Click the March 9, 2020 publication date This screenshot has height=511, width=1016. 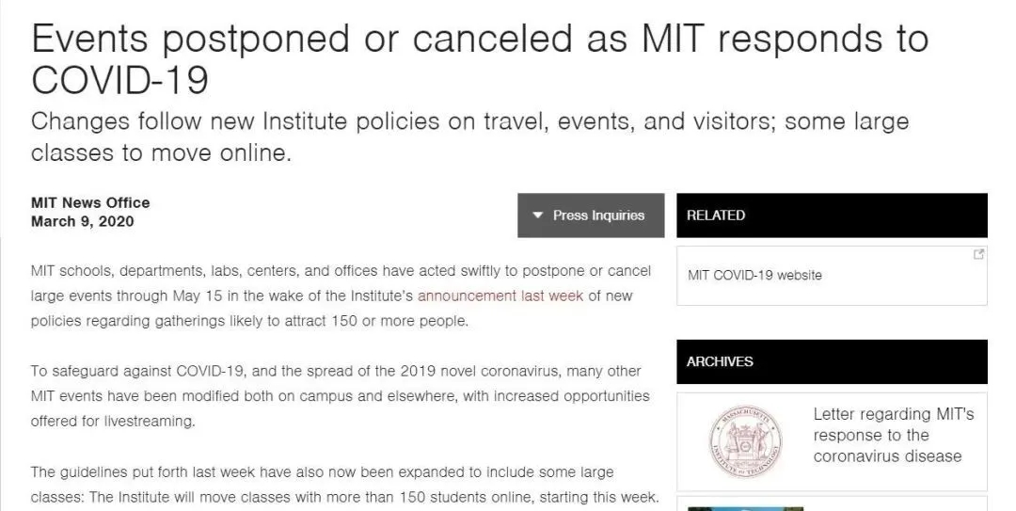click(x=83, y=222)
